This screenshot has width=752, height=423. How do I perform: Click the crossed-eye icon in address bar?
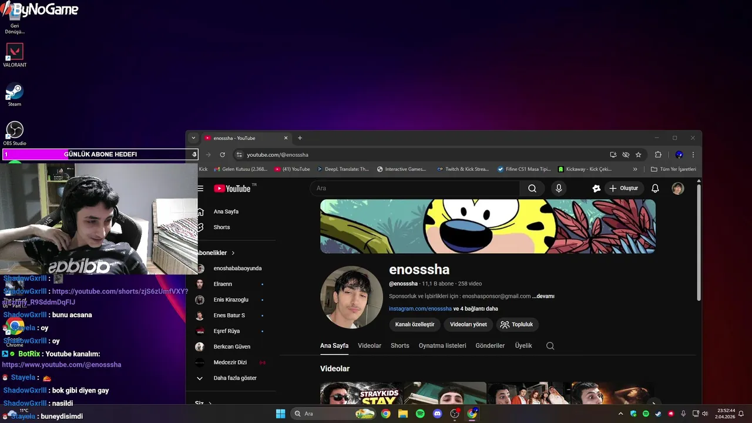pos(626,155)
